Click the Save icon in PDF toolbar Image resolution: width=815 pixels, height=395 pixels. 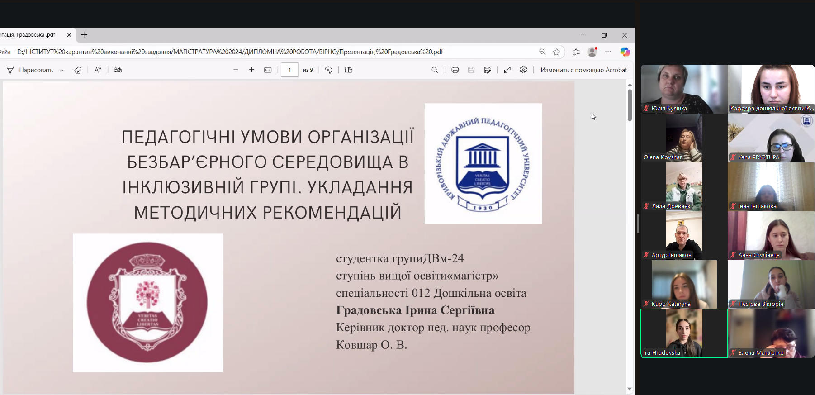click(x=471, y=70)
